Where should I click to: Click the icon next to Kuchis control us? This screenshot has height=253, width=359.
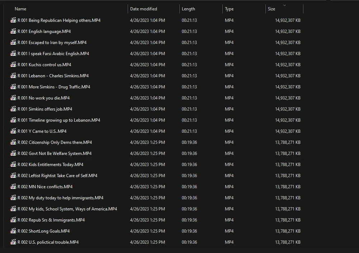(x=13, y=64)
